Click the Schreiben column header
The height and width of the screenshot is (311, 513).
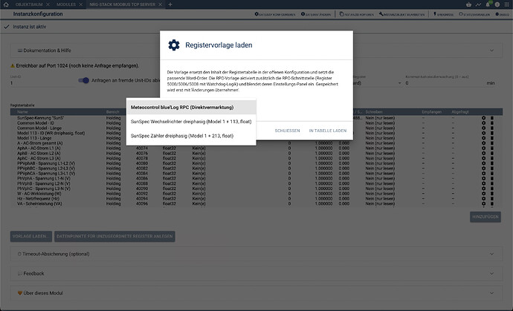374,112
